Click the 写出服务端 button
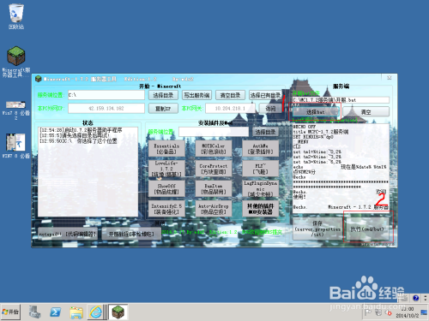Screen dimensions: 429x321 [x=196, y=95]
